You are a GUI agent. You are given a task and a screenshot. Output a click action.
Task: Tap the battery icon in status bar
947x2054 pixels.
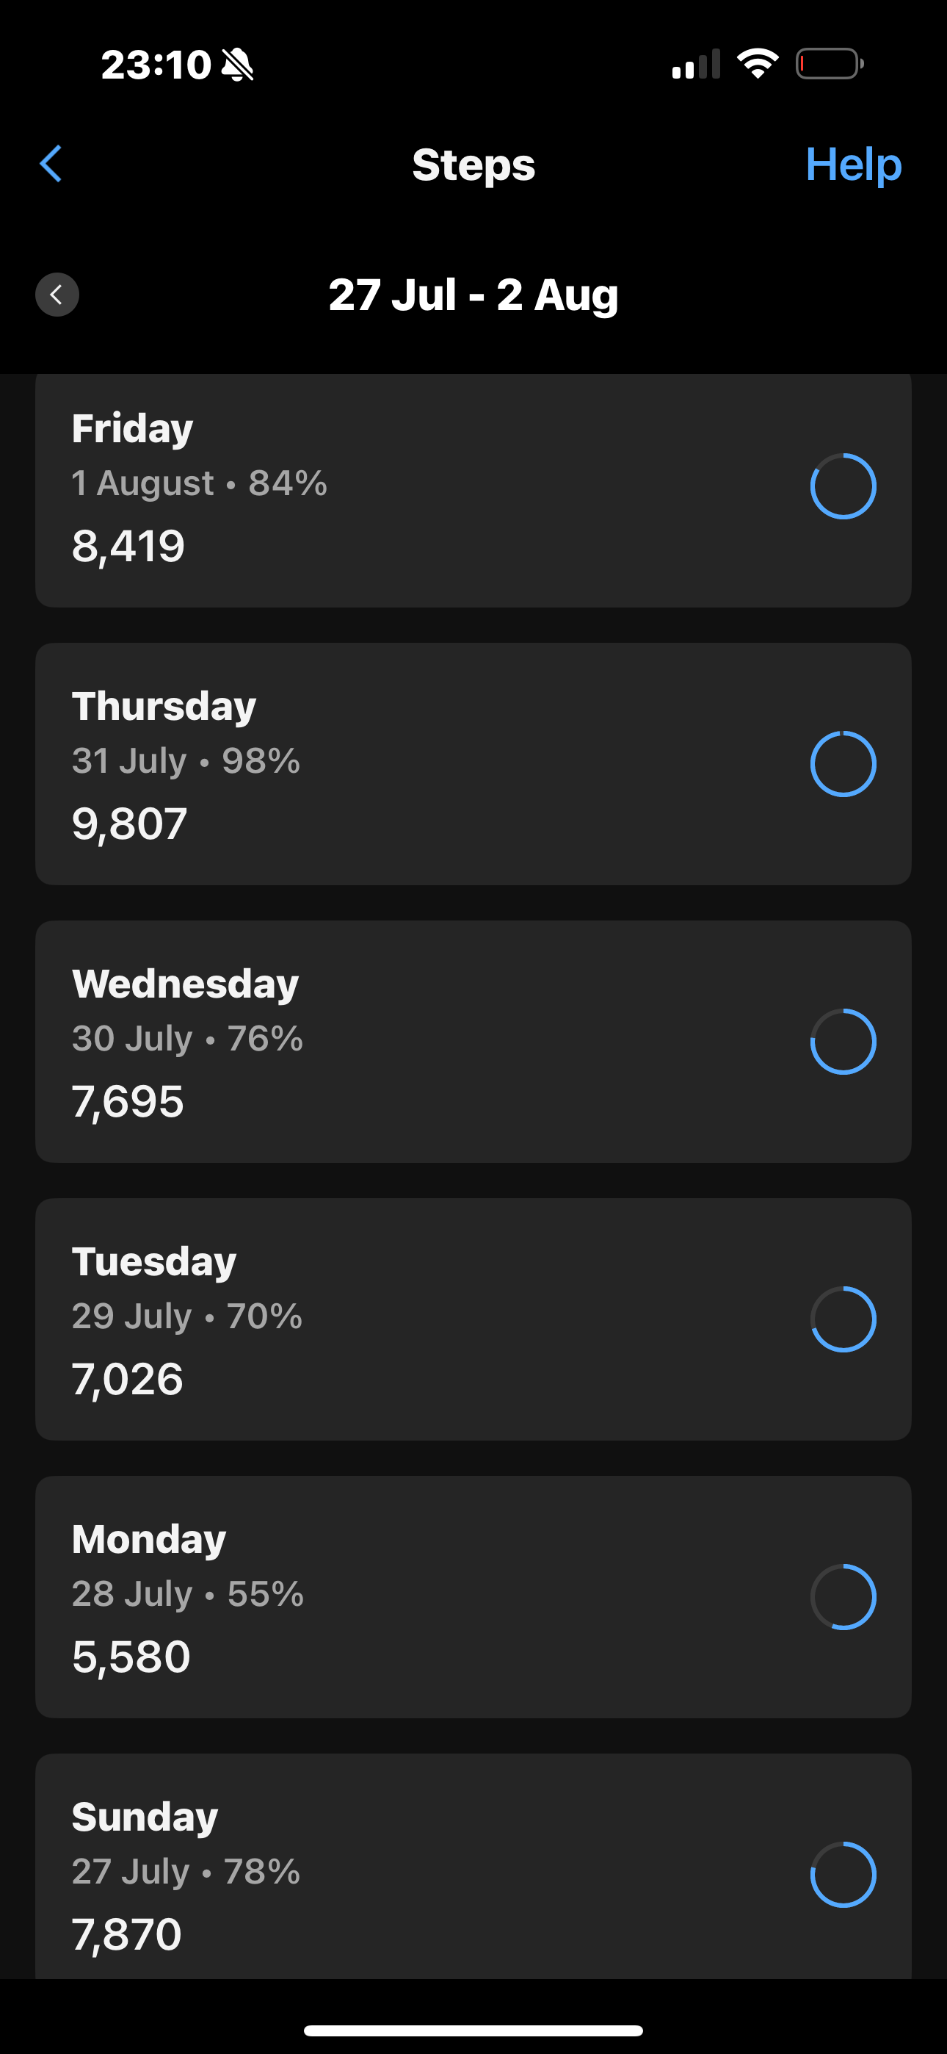pos(830,64)
